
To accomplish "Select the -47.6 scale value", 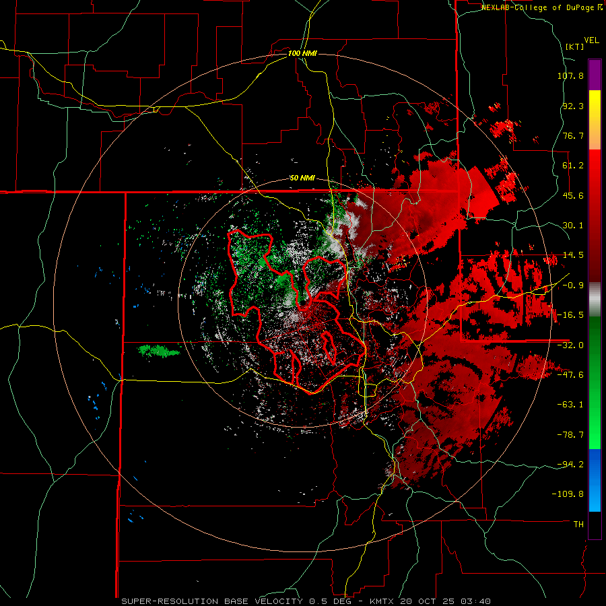I will pyautogui.click(x=570, y=375).
